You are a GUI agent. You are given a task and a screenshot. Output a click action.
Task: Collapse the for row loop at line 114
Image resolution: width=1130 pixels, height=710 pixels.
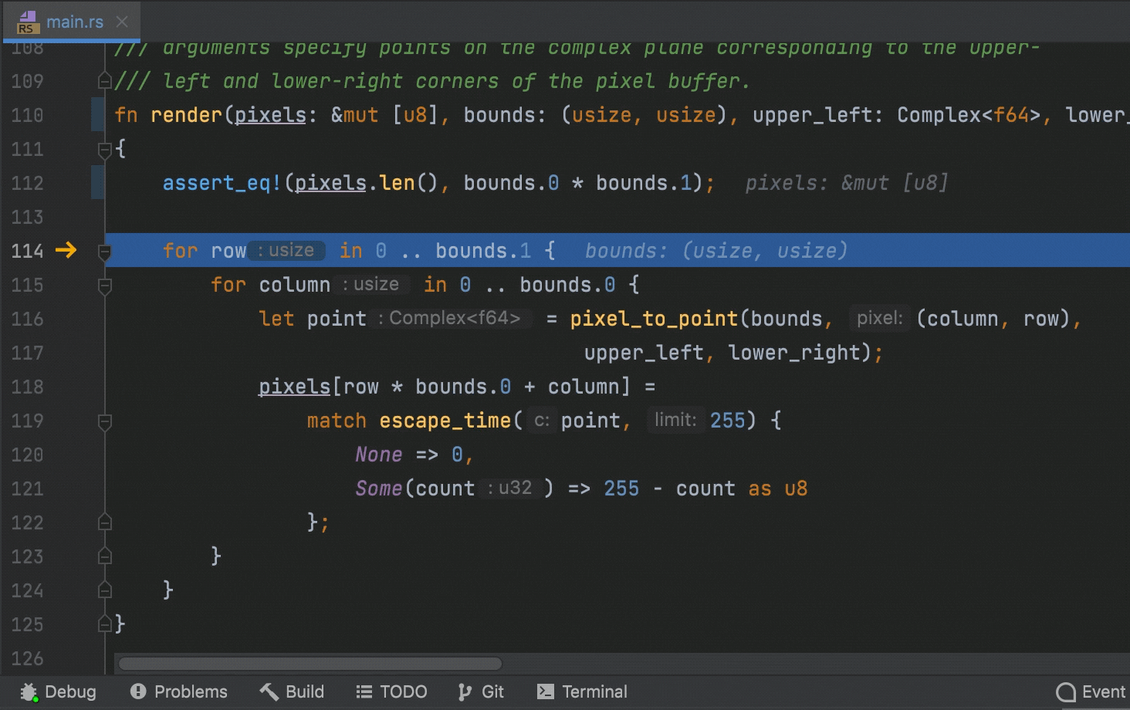[x=104, y=250]
